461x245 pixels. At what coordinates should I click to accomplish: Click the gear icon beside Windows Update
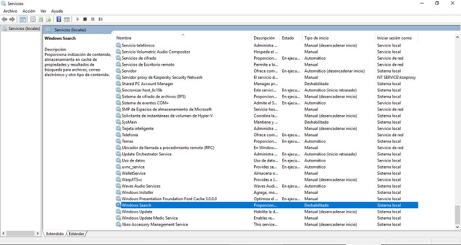[118, 212]
